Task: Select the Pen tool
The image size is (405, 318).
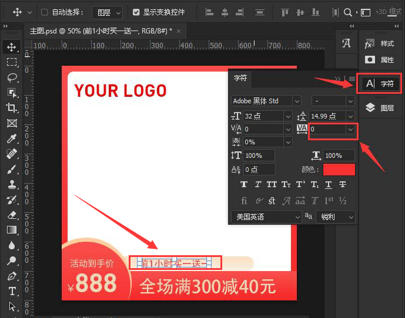Action: click(11, 276)
